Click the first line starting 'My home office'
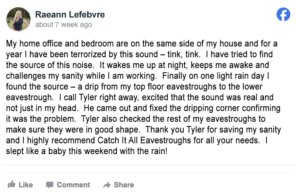296x193 pixels. click(x=142, y=44)
